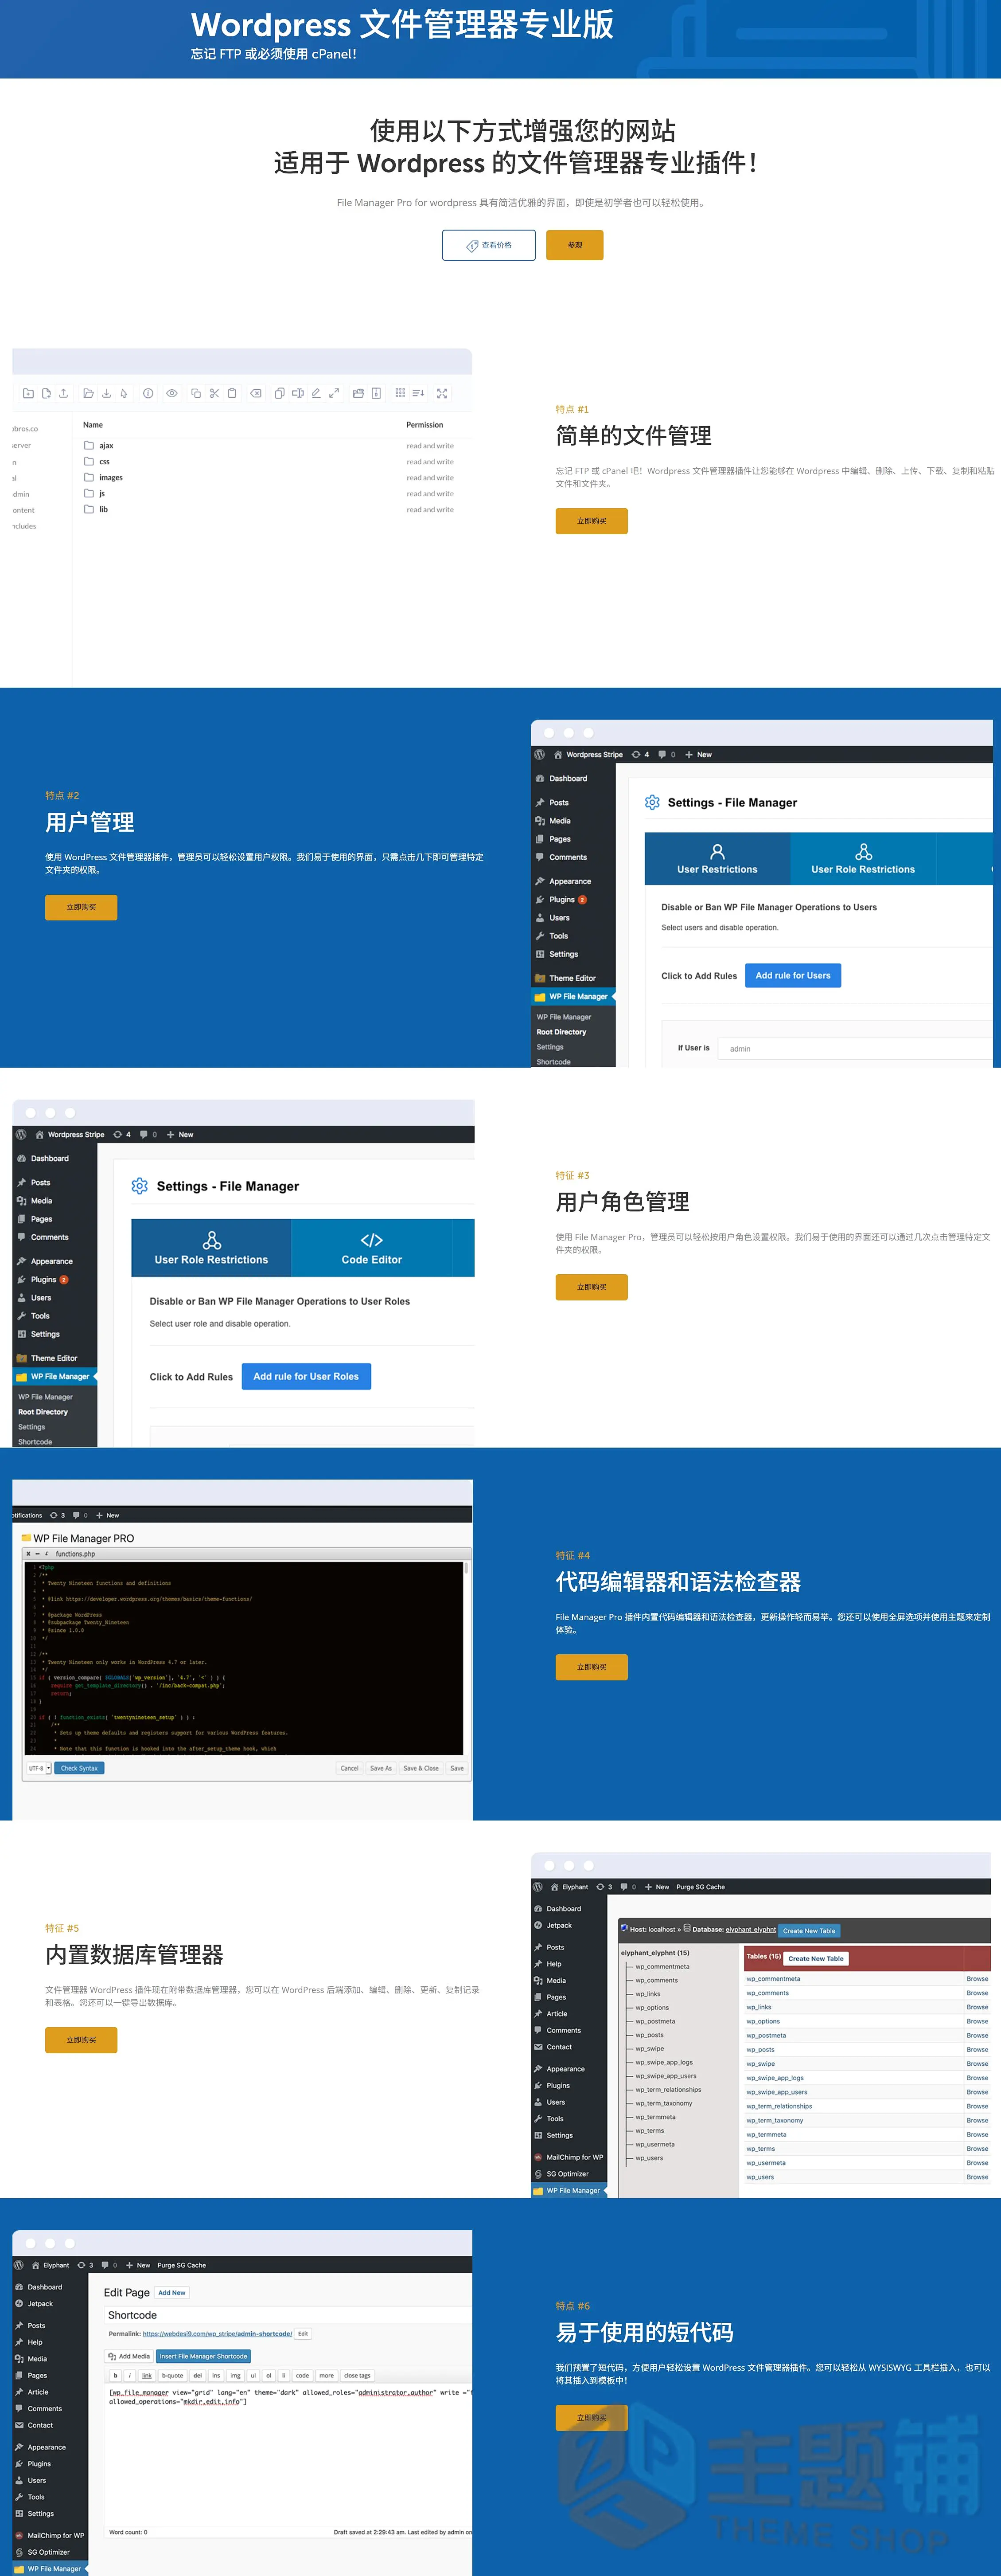Click the eye preview icon in file manager toolbar
1001x2576 pixels.
(x=172, y=393)
